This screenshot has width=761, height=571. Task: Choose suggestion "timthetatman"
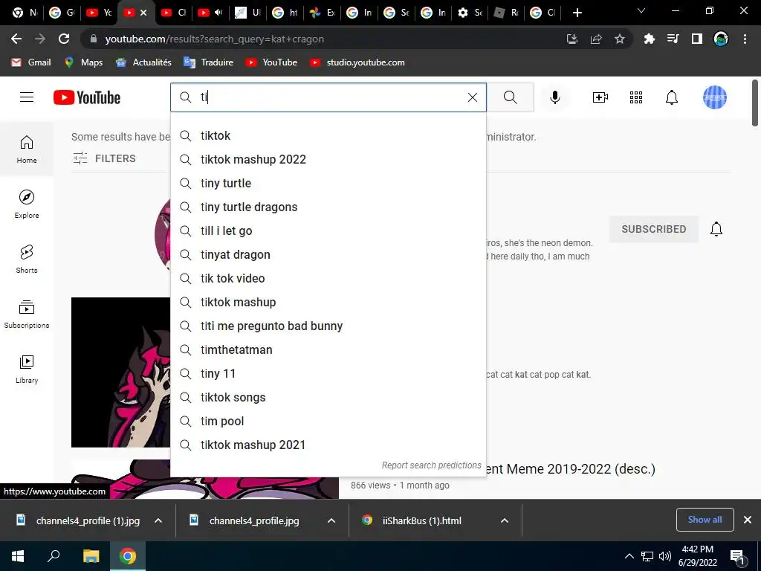328,349
